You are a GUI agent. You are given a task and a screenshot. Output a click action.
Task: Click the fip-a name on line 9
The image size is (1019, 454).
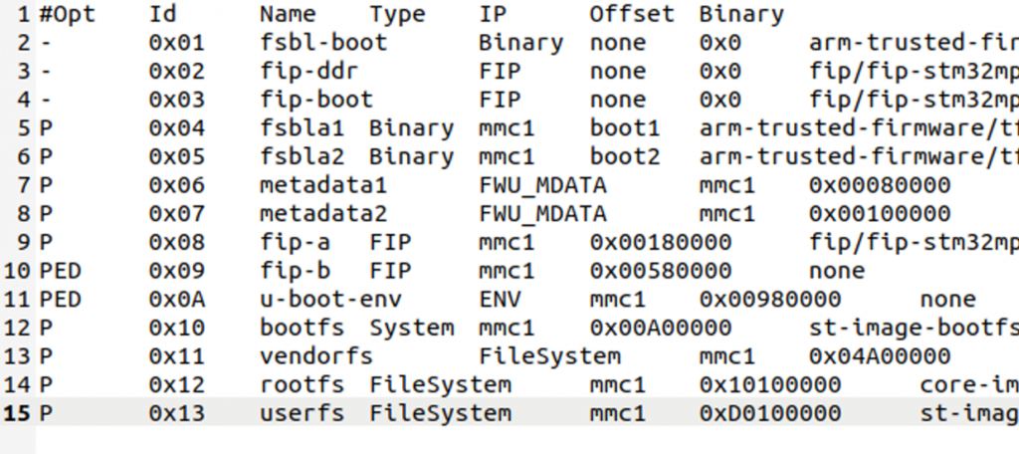(x=295, y=243)
